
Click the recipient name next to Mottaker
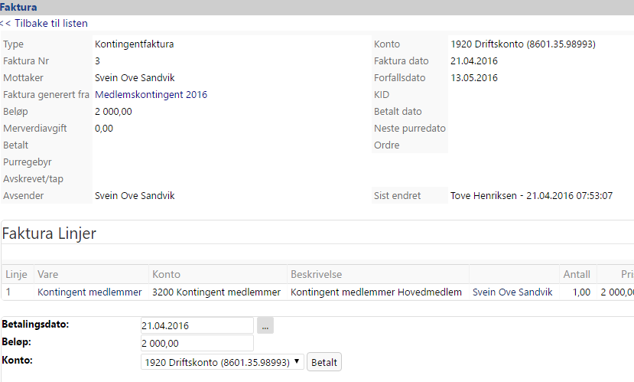pos(135,78)
